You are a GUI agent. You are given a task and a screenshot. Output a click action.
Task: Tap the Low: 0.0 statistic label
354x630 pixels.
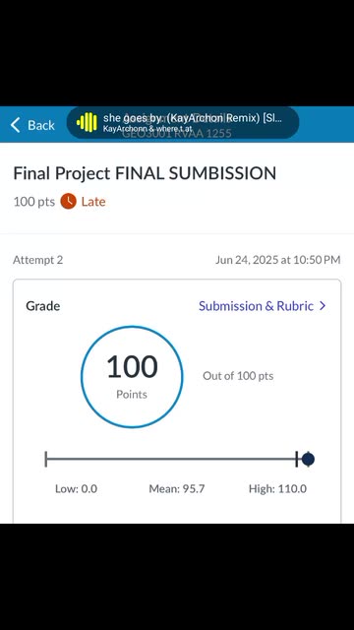pyautogui.click(x=77, y=488)
